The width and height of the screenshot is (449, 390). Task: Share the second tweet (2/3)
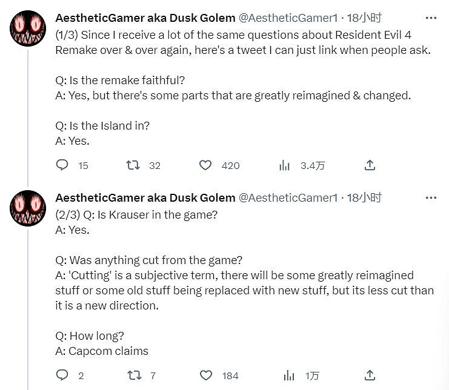pyautogui.click(x=370, y=375)
